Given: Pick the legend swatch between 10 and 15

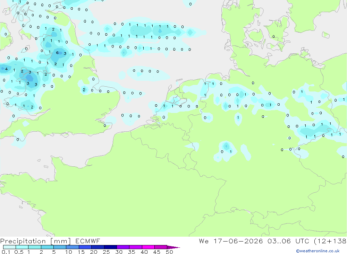Looking at the screenshot, I should point(73,247).
